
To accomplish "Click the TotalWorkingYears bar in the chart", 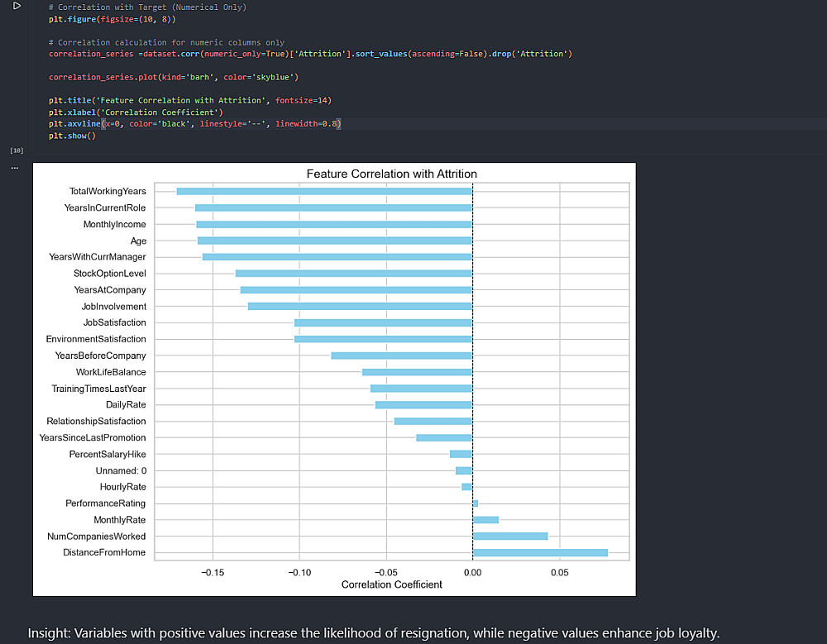I will pos(323,192).
